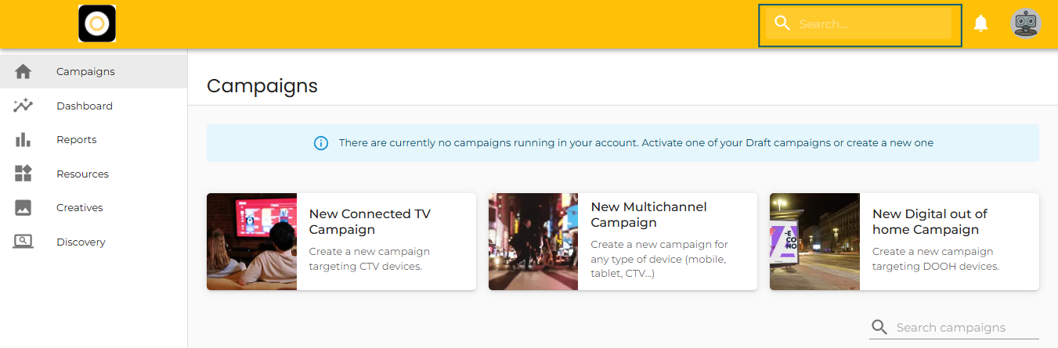Select Resources in the sidebar
This screenshot has height=348, width=1058.
click(x=82, y=174)
